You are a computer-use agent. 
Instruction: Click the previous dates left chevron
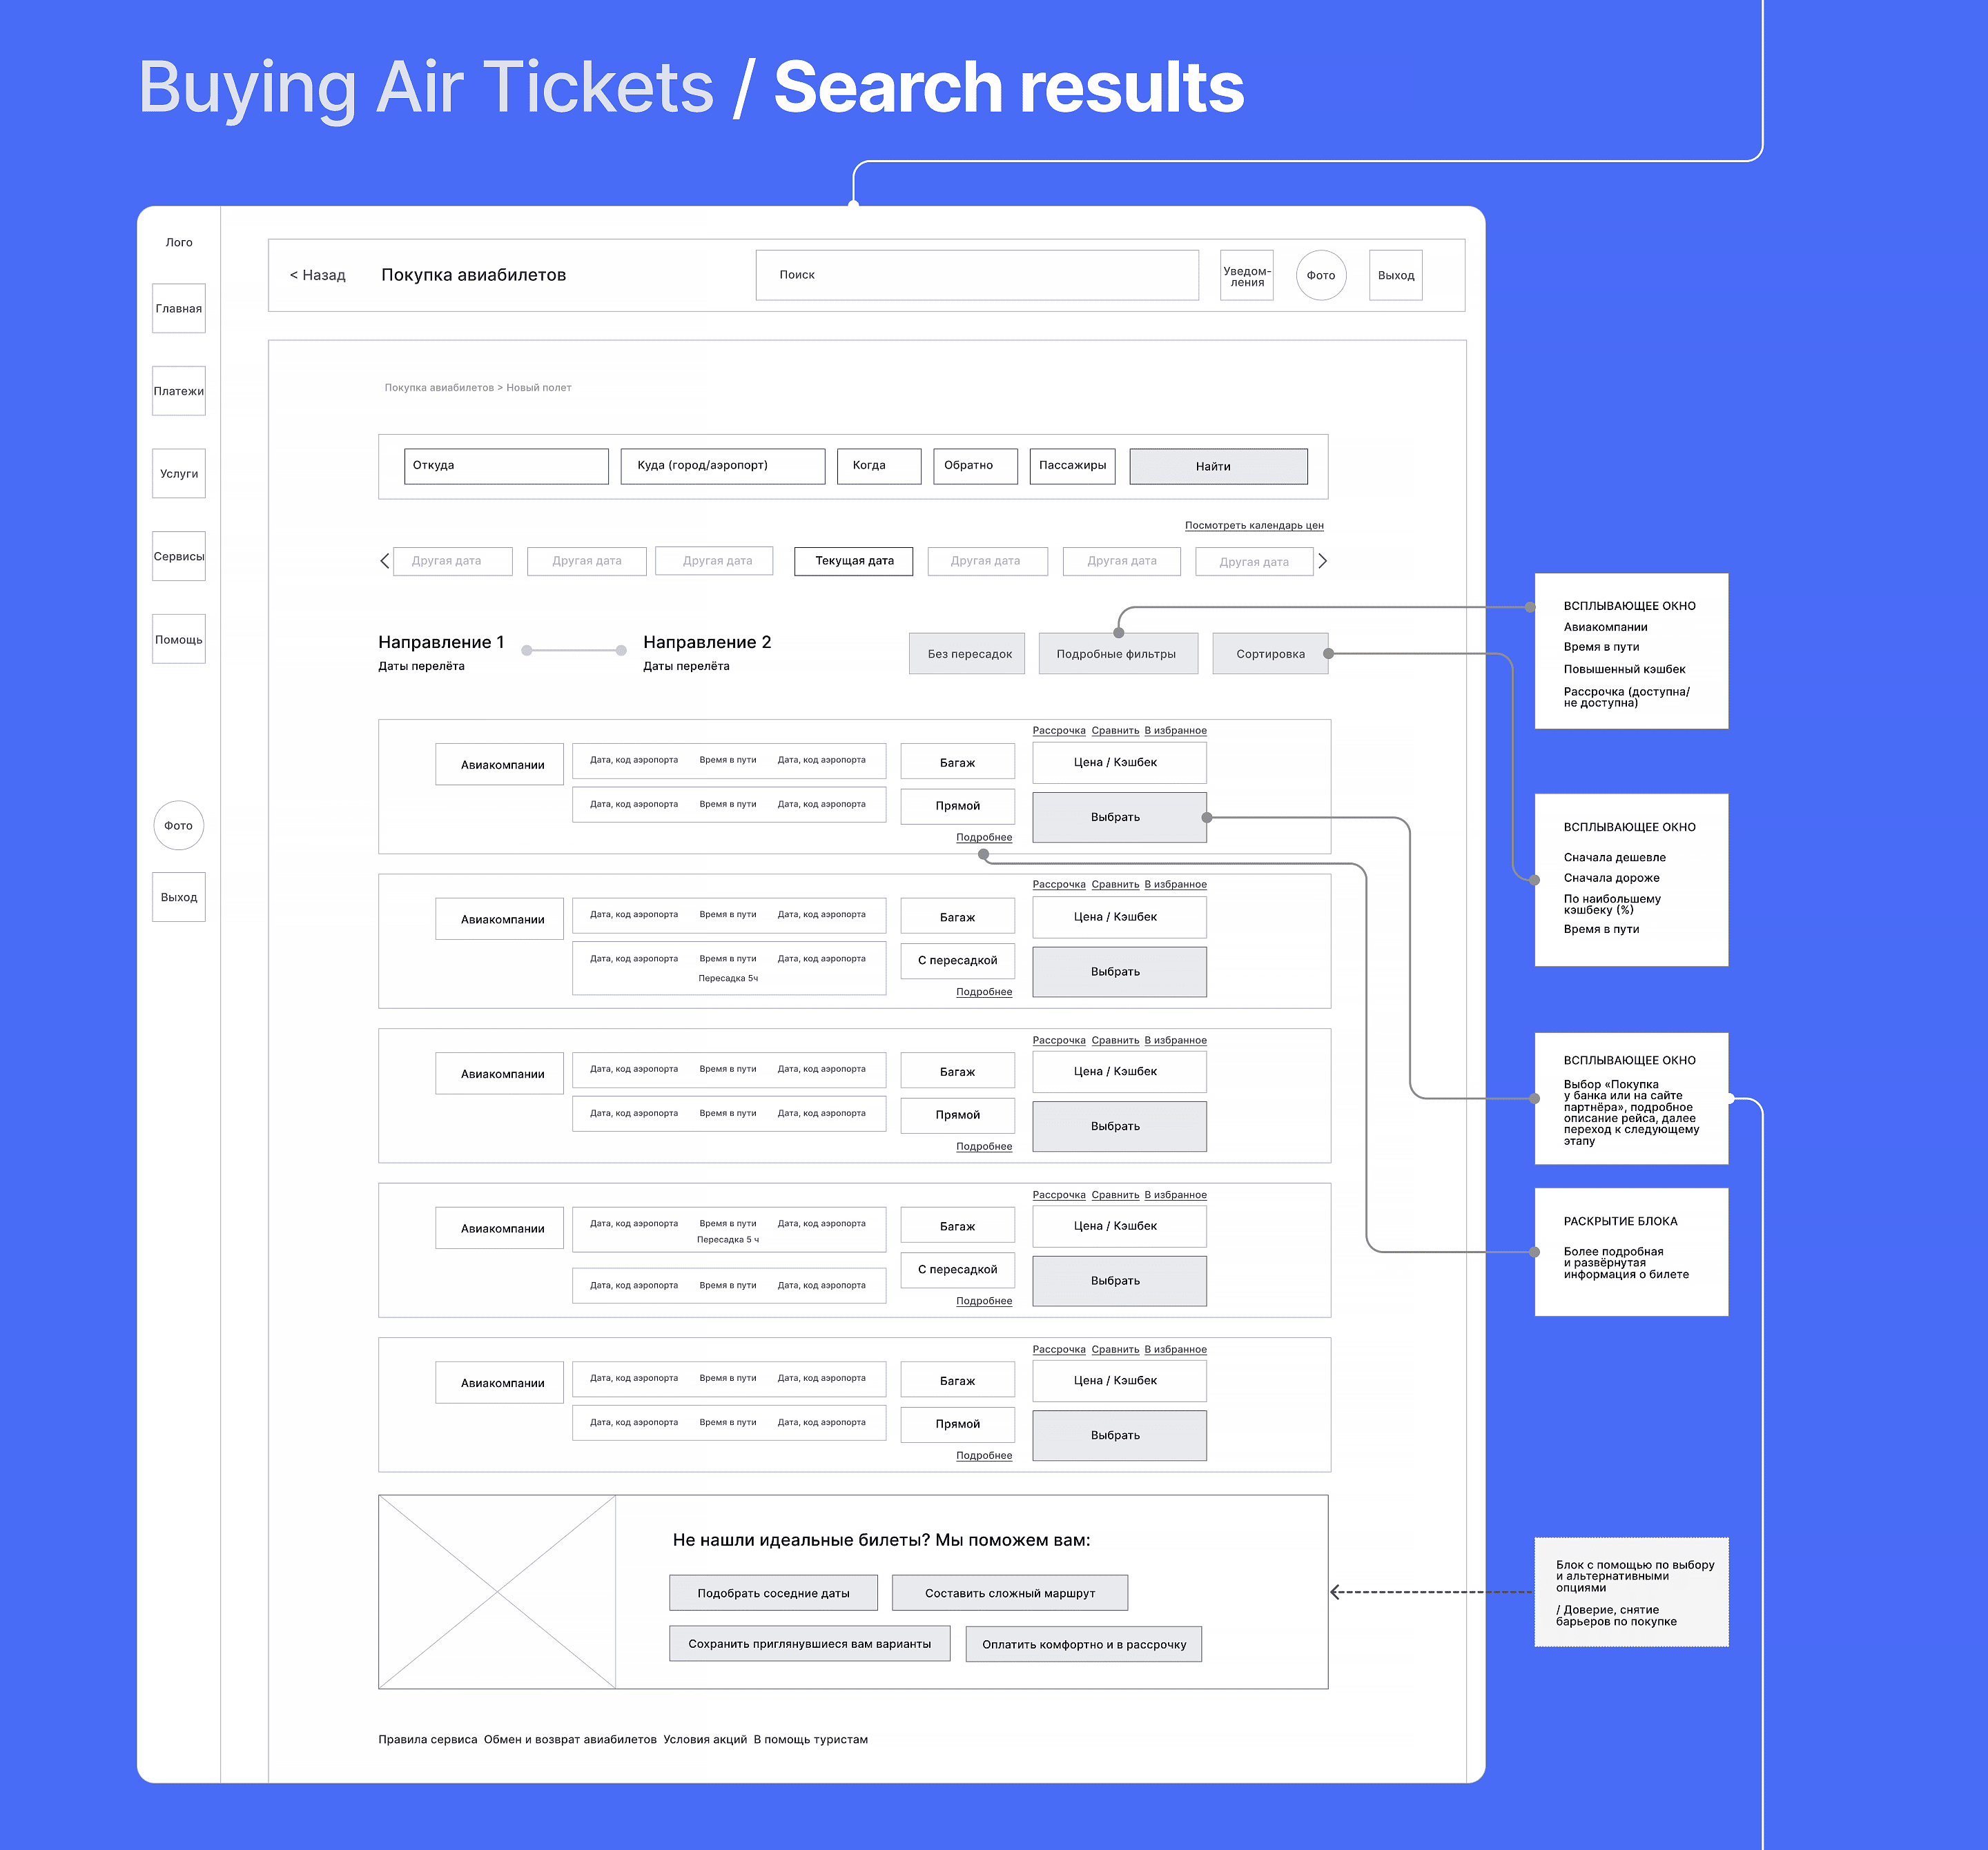(385, 562)
